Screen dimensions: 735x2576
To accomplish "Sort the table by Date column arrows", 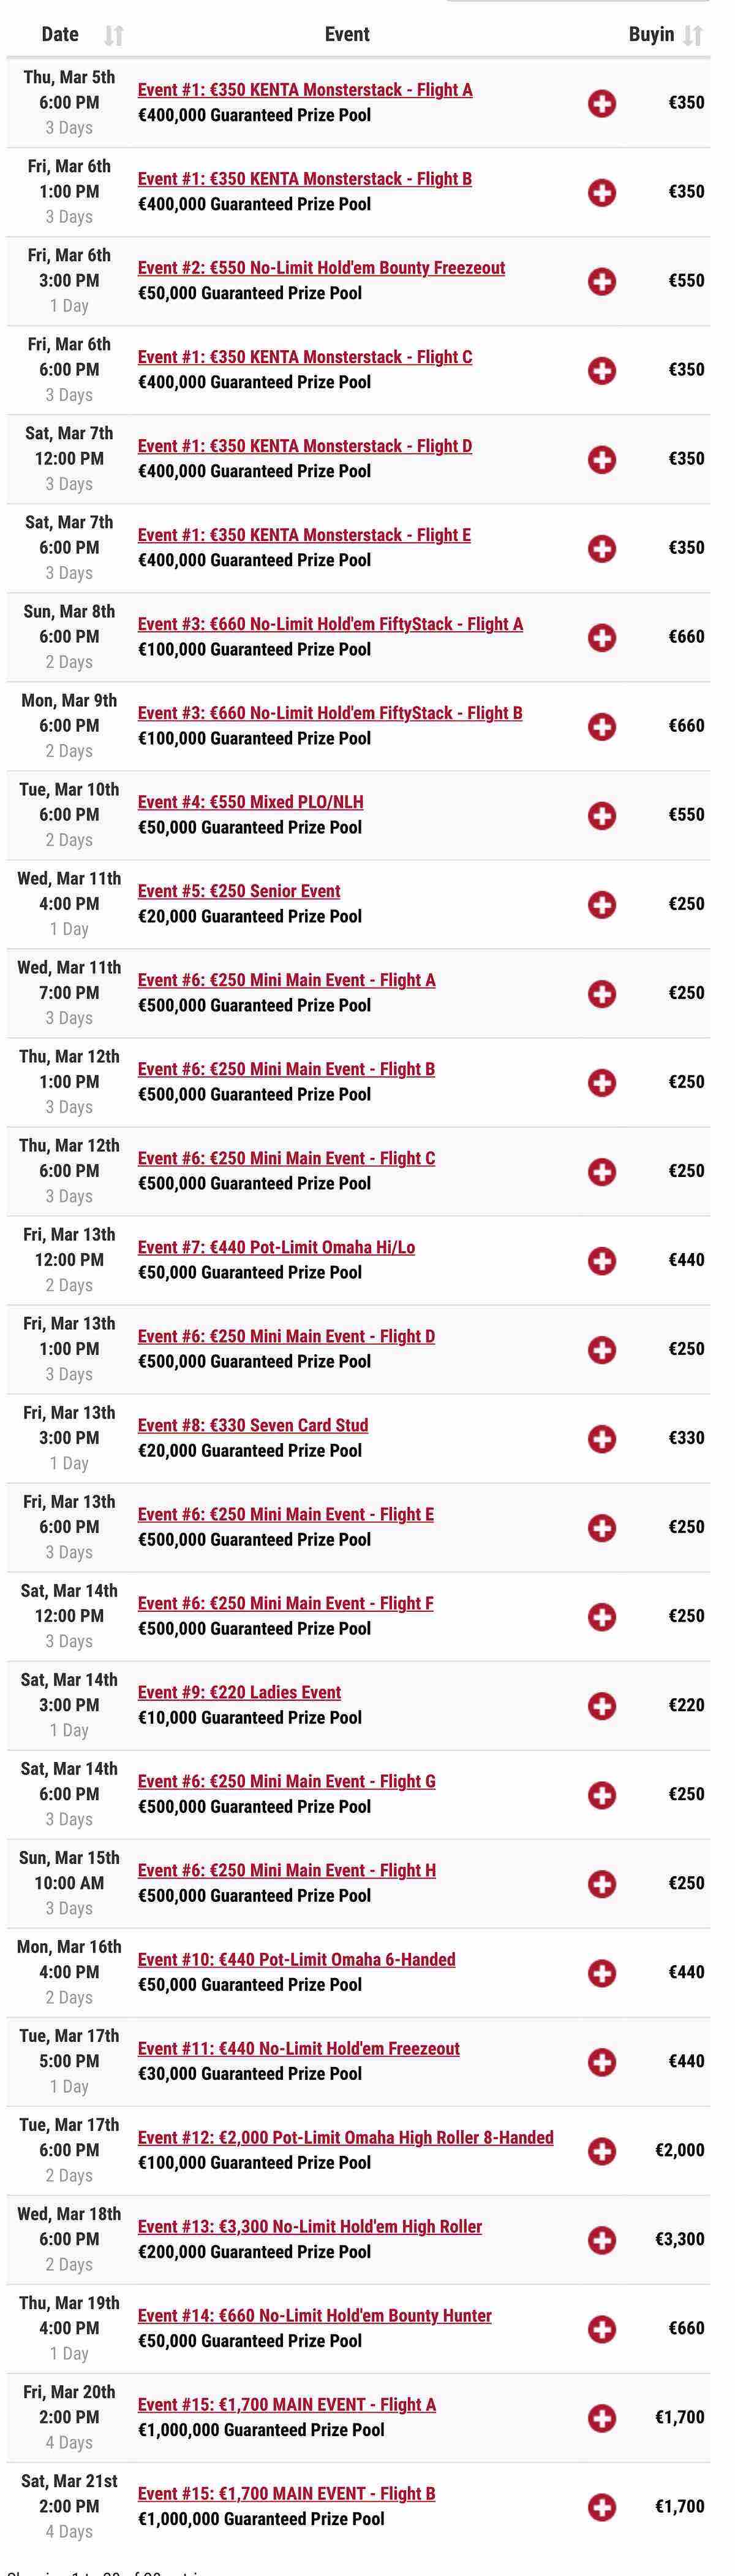I will click(114, 35).
